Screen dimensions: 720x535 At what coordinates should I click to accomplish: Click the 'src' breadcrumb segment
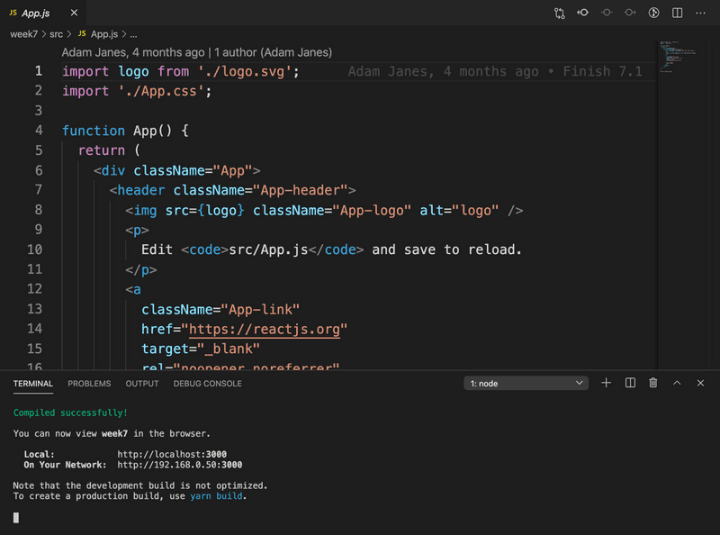(x=57, y=33)
